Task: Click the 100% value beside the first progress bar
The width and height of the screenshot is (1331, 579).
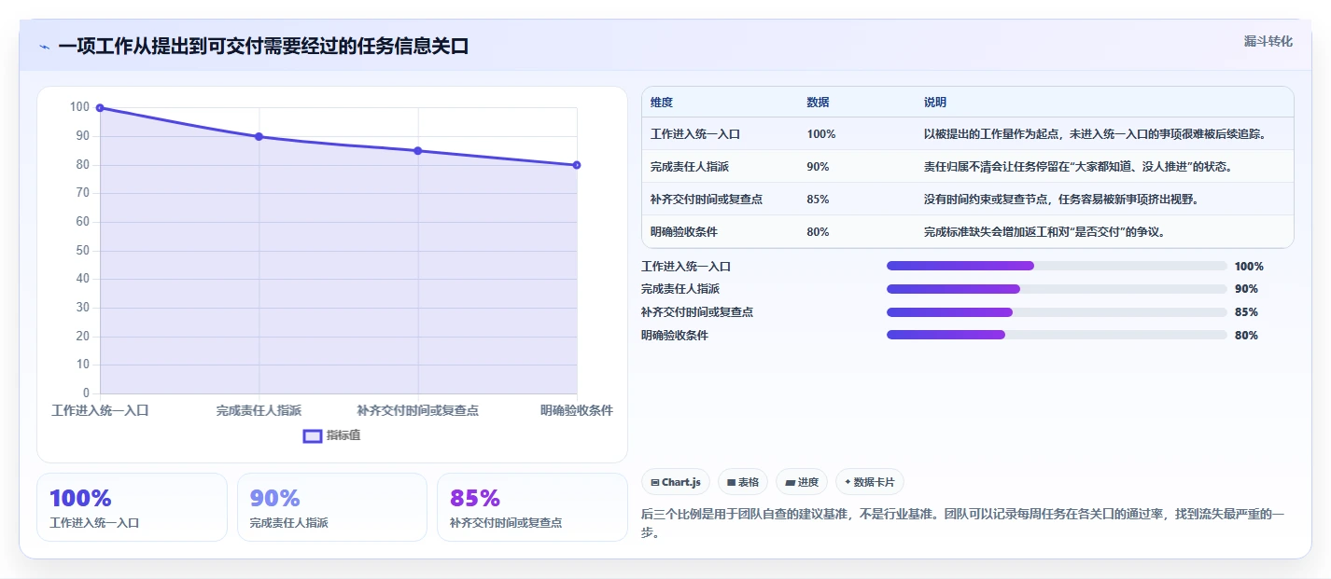Action: point(1249,266)
